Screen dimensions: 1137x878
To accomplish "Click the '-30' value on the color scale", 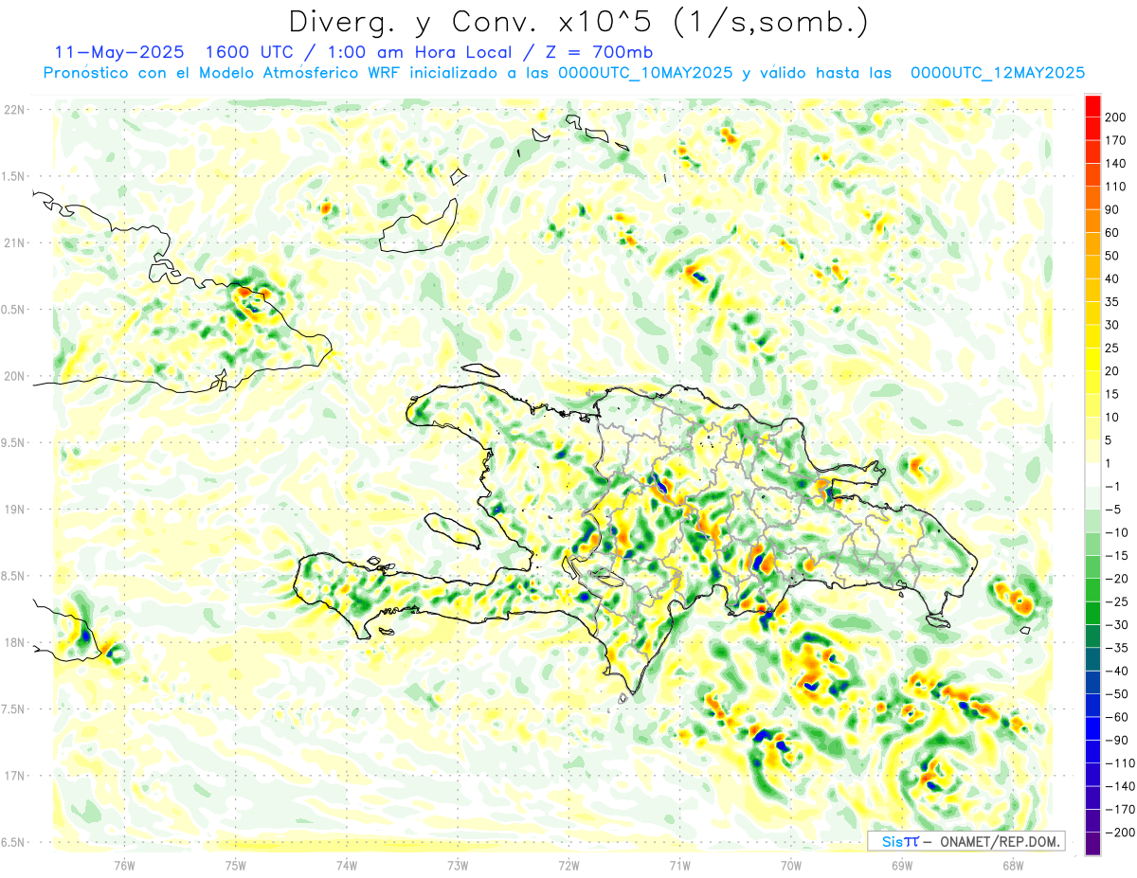I will [1115, 625].
